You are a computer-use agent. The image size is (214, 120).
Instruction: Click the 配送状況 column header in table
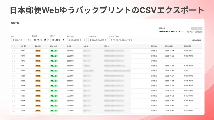pos(37,46)
